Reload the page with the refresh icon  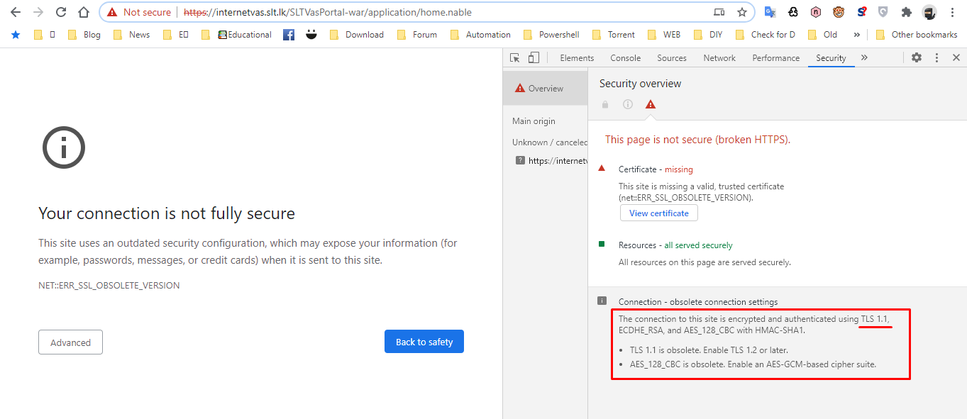point(61,12)
